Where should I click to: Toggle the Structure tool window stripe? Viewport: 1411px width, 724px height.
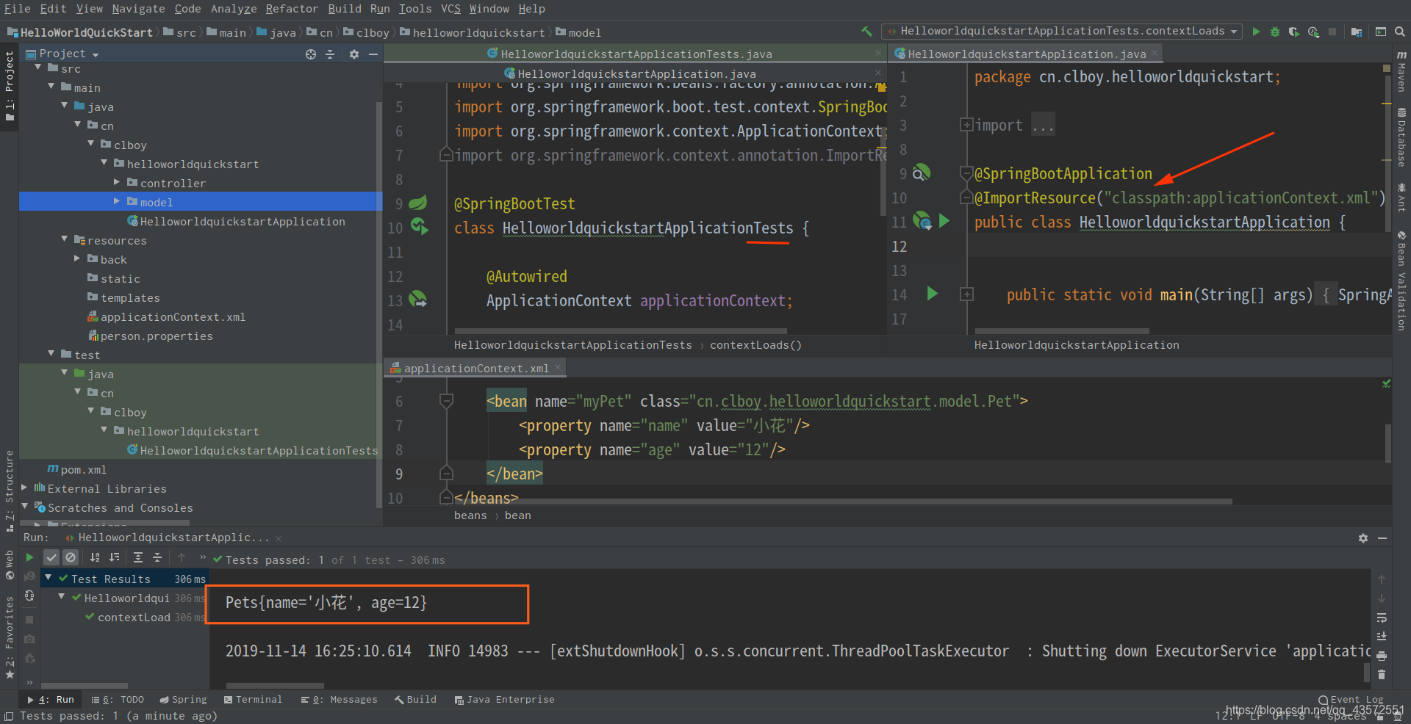pos(10,490)
